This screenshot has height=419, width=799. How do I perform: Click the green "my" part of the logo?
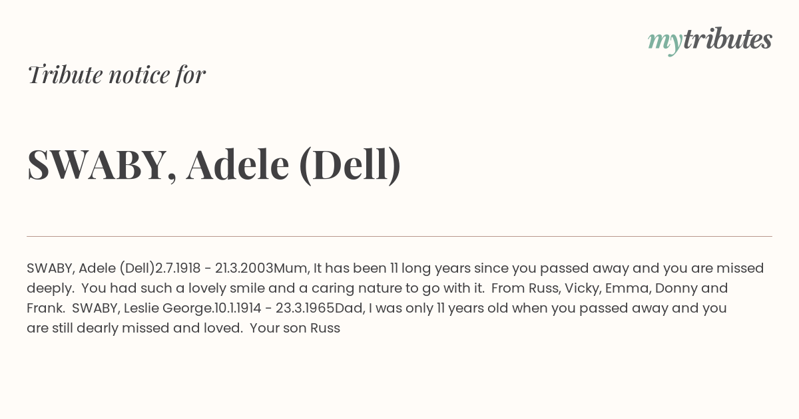point(665,43)
